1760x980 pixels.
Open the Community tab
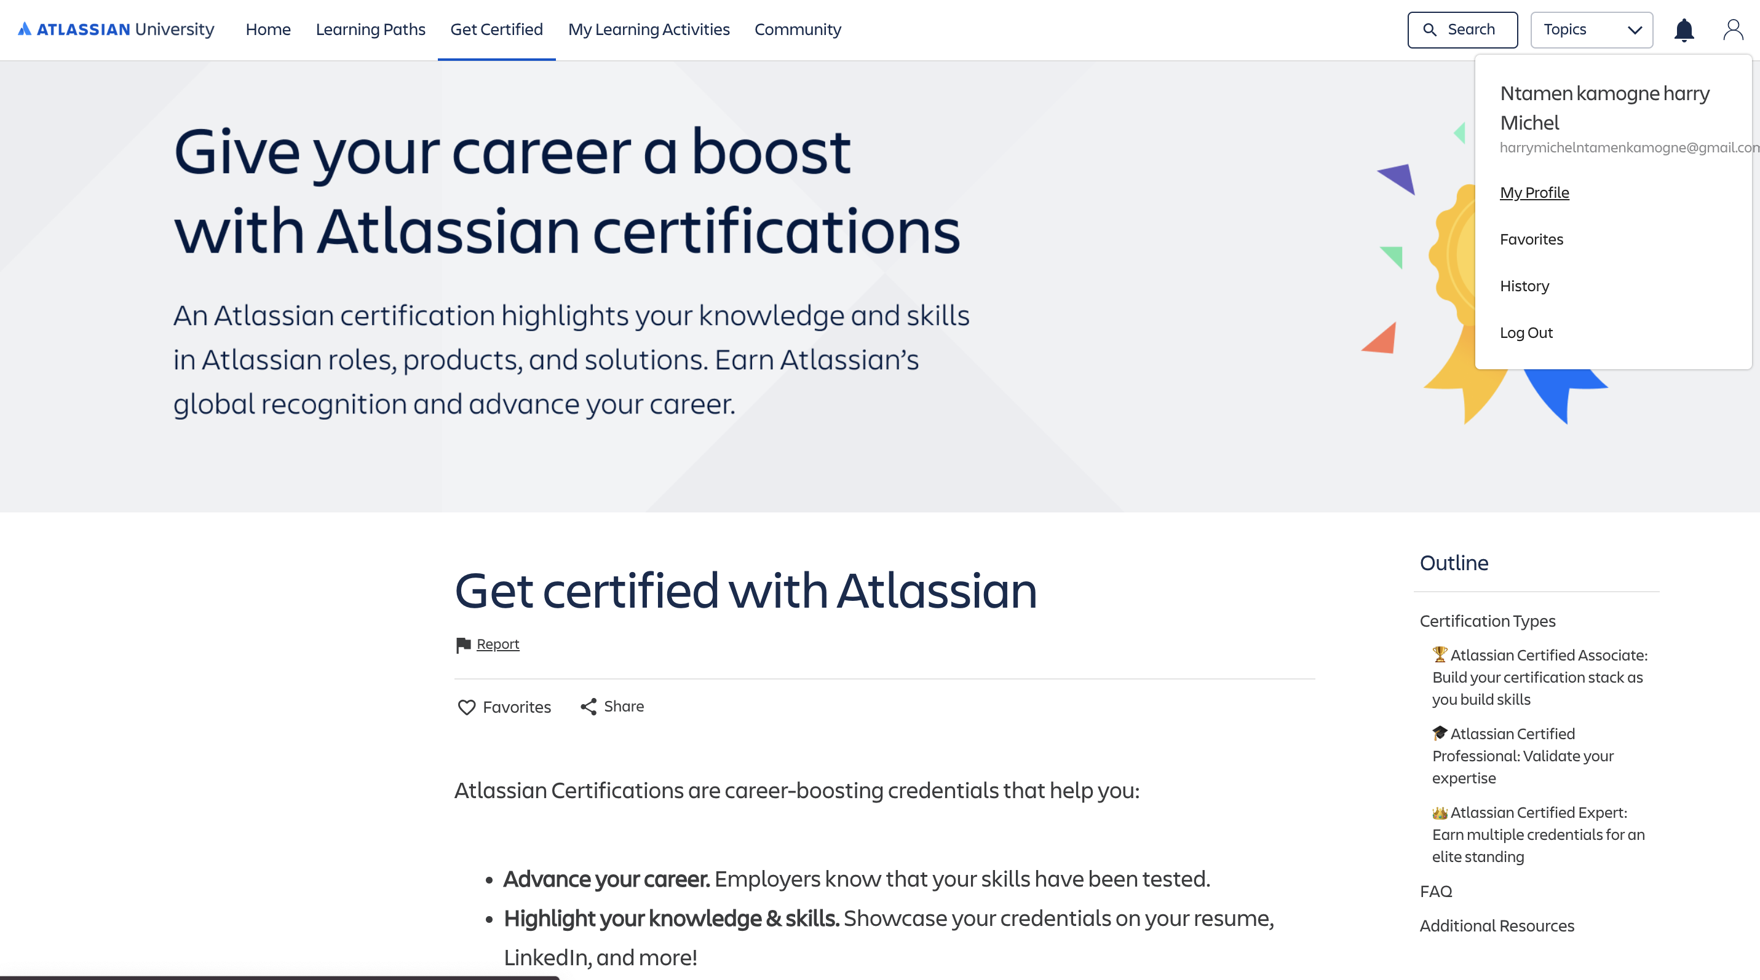click(796, 29)
